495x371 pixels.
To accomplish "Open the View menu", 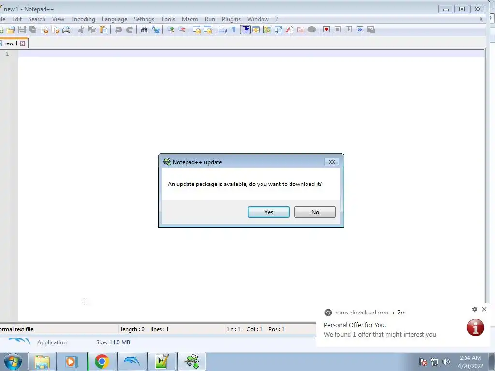I will click(x=58, y=19).
